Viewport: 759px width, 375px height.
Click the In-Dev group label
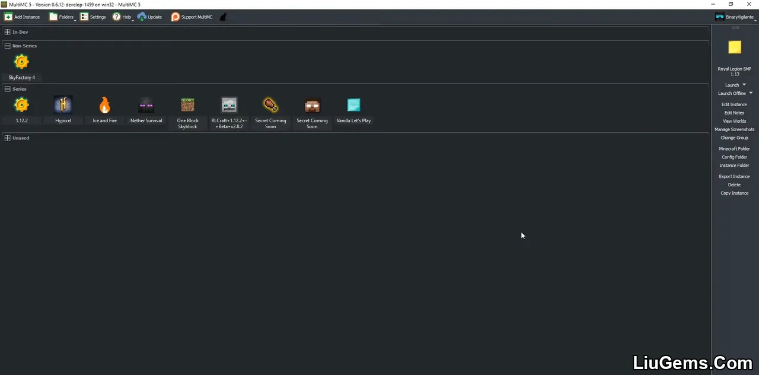click(20, 32)
